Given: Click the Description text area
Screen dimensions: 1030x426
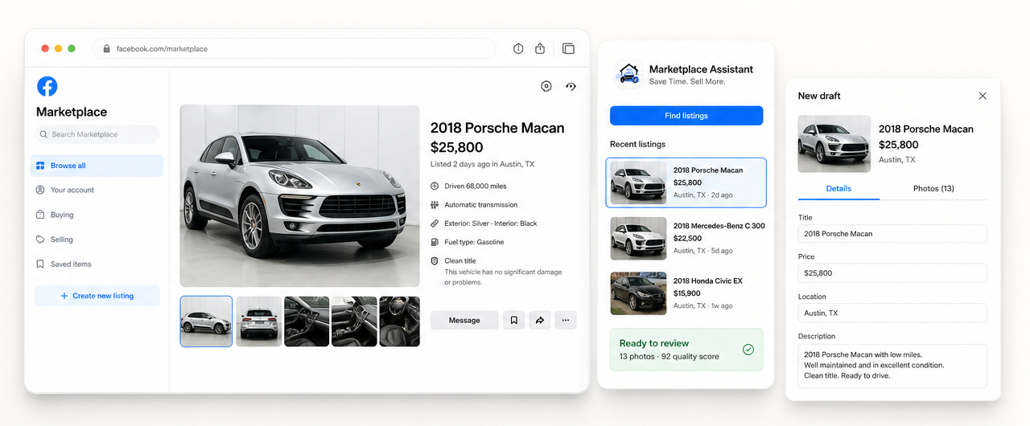Looking at the screenshot, I should (x=892, y=365).
